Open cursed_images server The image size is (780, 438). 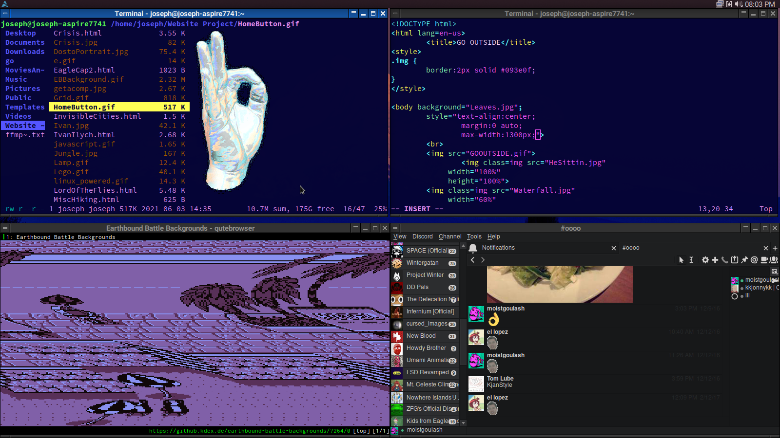click(x=425, y=324)
